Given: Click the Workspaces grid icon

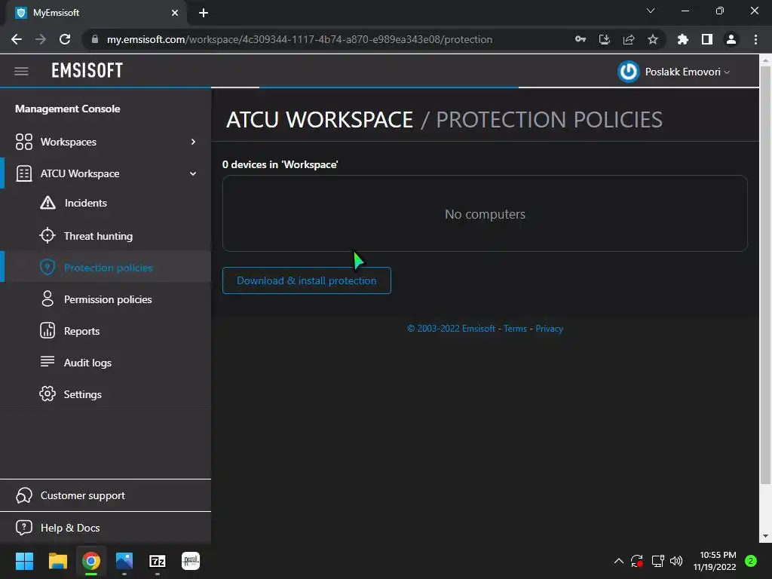Looking at the screenshot, I should coord(23,142).
